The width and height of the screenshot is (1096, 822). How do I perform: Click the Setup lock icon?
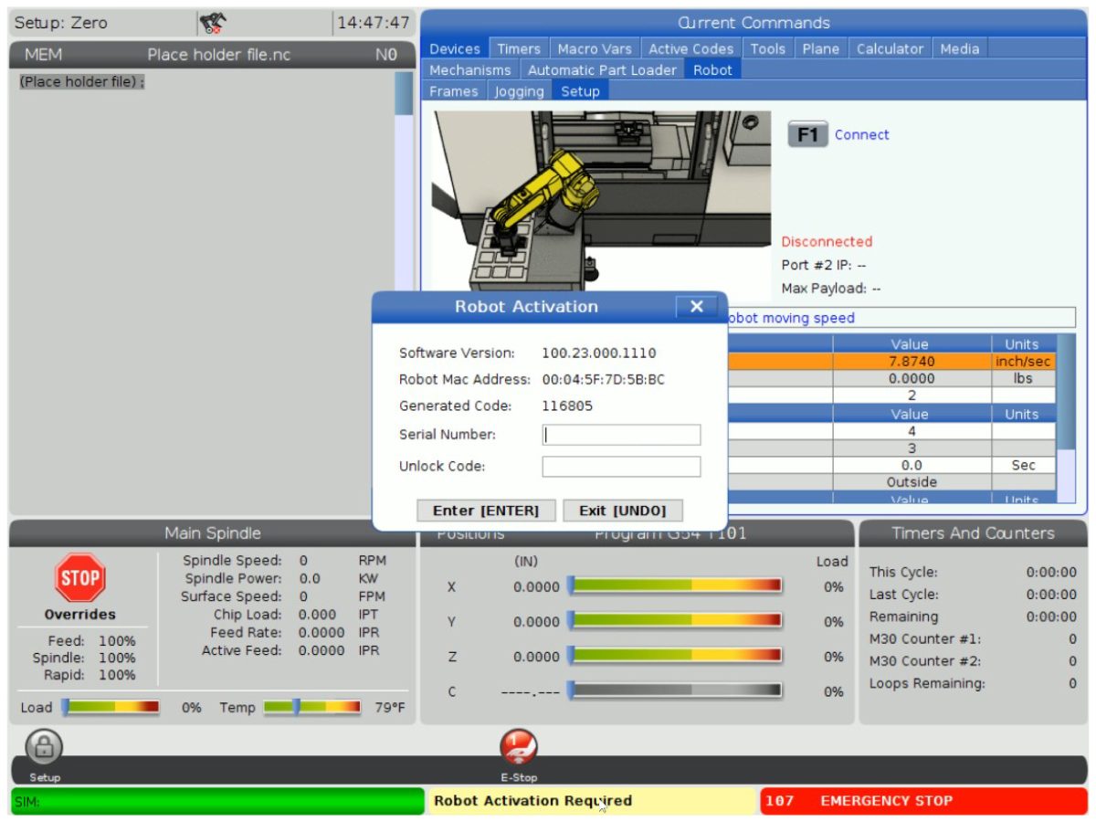tap(43, 749)
